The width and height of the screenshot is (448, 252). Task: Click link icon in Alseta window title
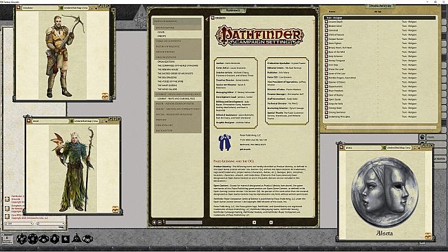[341, 148]
